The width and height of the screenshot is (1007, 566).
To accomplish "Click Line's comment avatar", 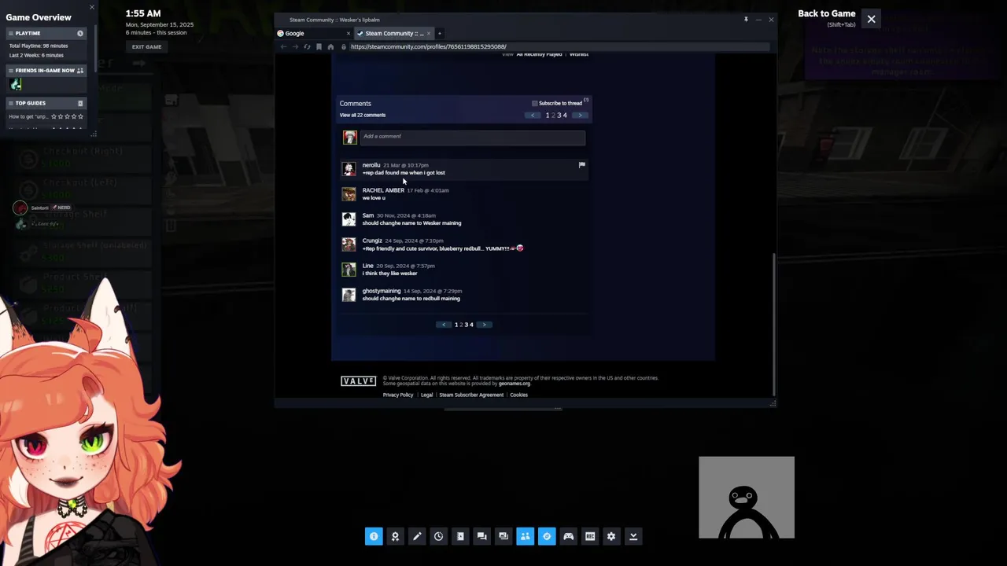I will tap(349, 270).
